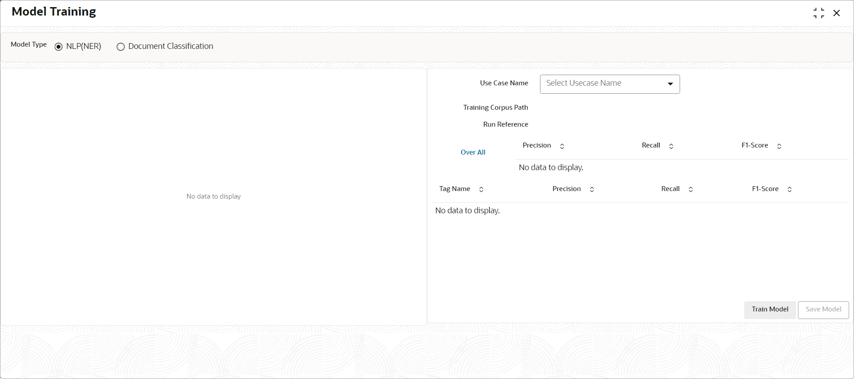Image resolution: width=854 pixels, height=379 pixels.
Task: Click the Over All Recall header label
Action: point(651,145)
